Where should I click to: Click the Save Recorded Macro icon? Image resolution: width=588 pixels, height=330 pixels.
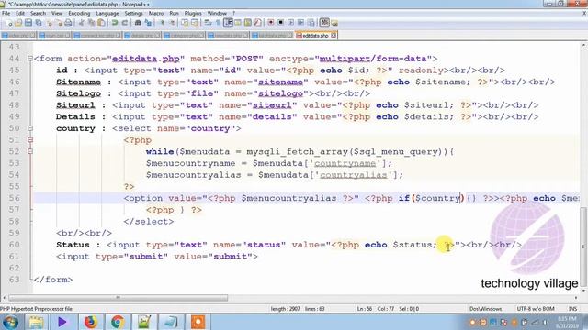pos(311,23)
